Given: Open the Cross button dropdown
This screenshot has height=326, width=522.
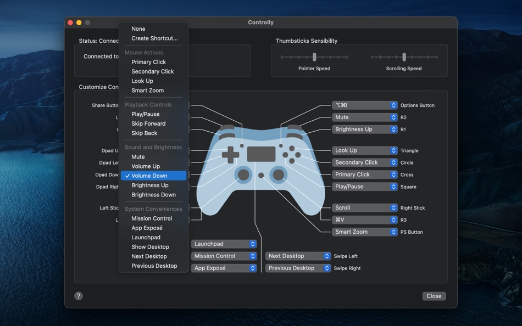Looking at the screenshot, I should coord(364,175).
